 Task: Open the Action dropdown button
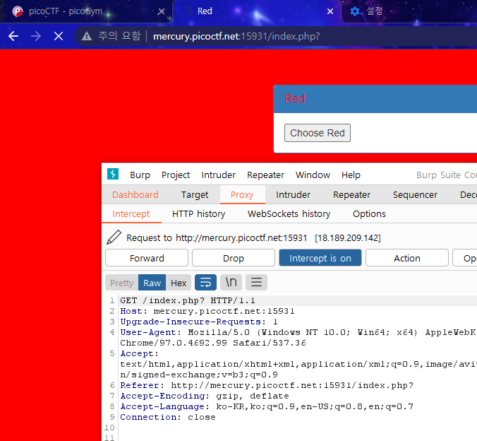(407, 258)
